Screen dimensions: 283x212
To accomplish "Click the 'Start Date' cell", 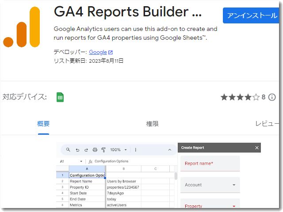I will pos(87,193).
